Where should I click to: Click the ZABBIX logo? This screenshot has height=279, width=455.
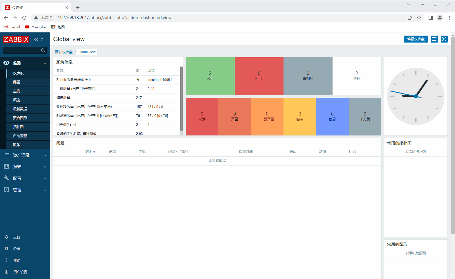pos(16,39)
